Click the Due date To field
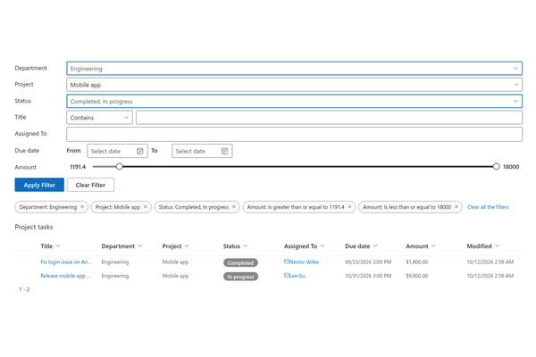 [x=202, y=151]
